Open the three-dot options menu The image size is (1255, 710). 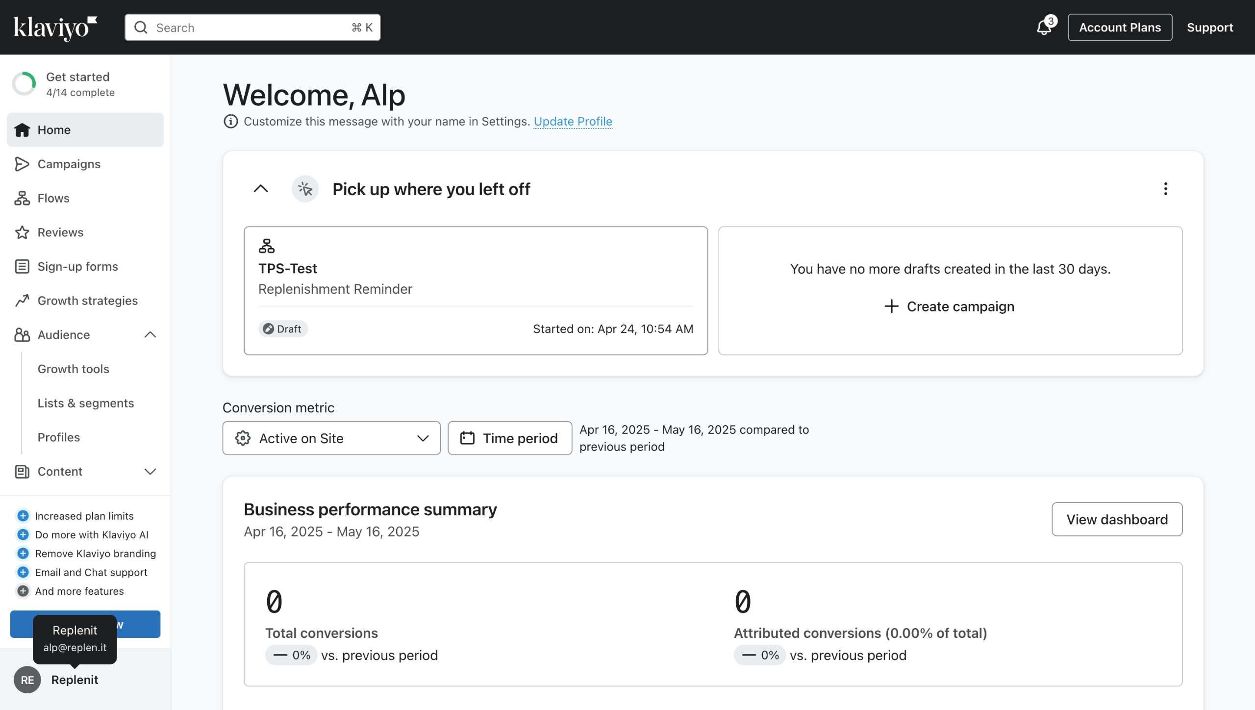click(x=1165, y=189)
